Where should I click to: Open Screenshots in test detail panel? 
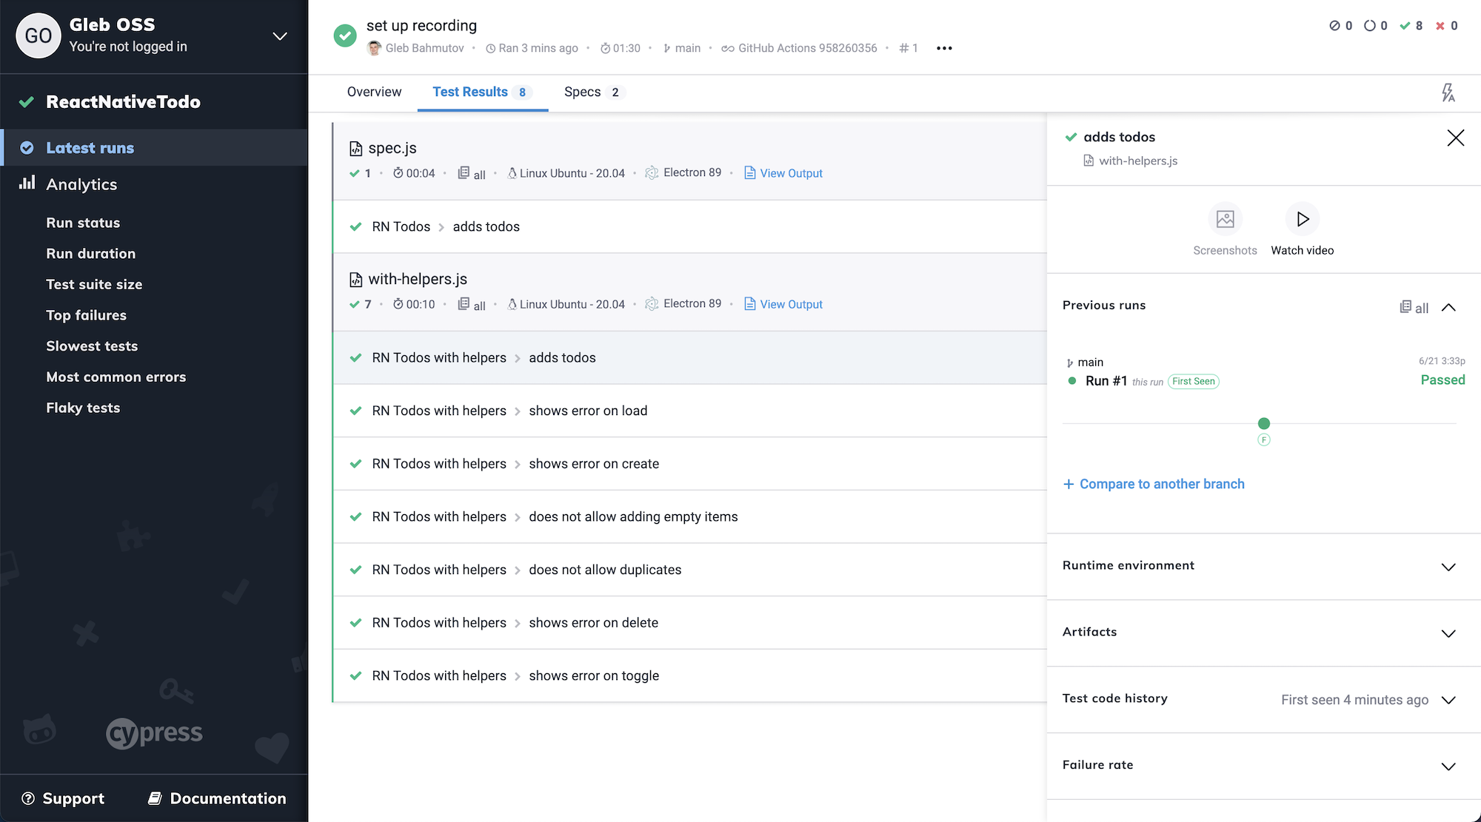(x=1225, y=230)
